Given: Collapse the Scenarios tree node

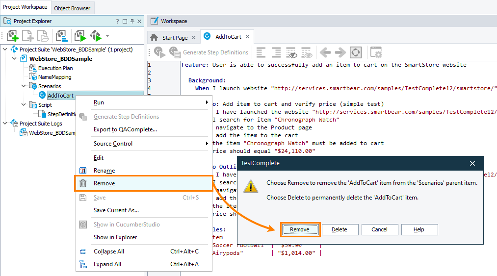Looking at the screenshot, I should point(24,86).
